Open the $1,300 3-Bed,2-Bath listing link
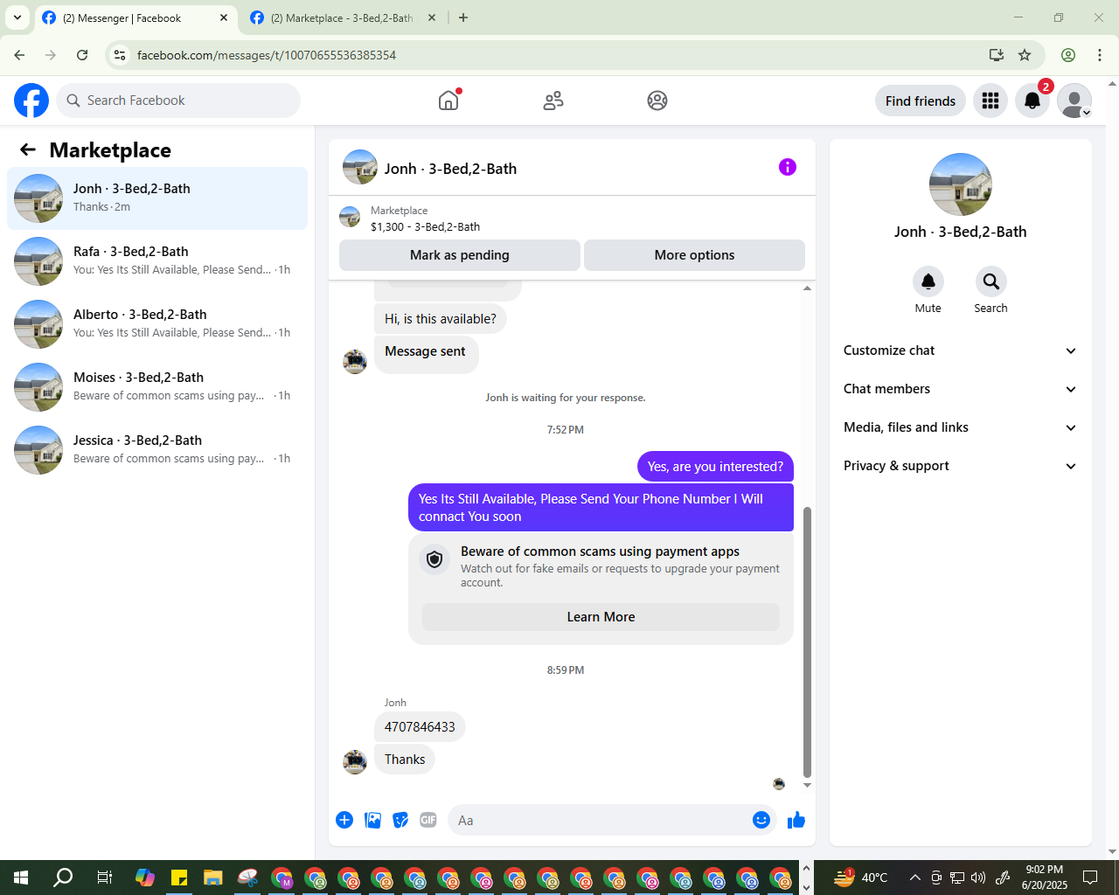 425,226
